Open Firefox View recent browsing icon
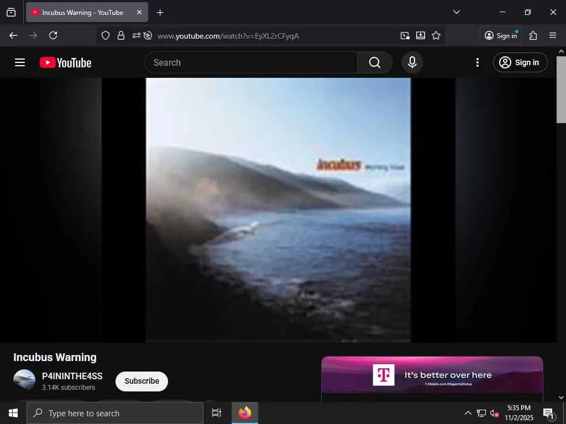Screen dimensions: 566x424 [x=11, y=12]
